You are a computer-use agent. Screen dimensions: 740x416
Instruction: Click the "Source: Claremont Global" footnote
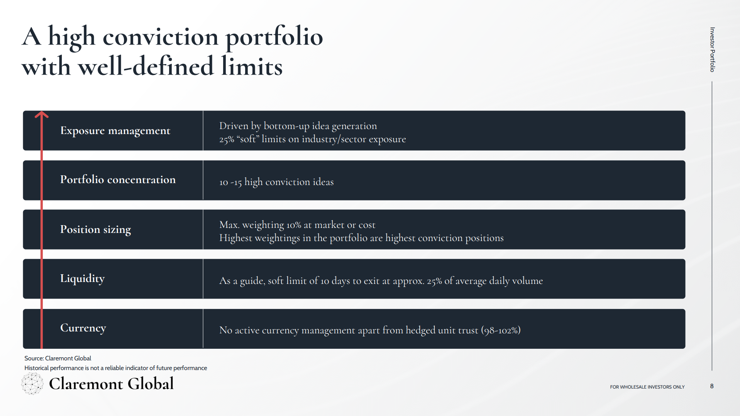[58, 358]
